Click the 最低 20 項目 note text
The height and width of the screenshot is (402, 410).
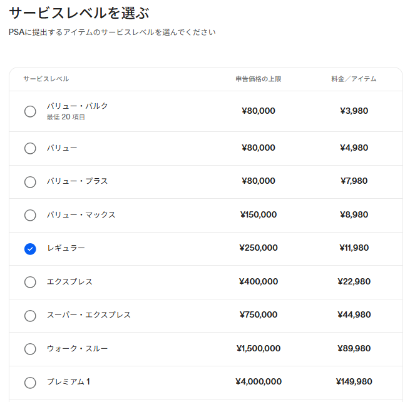66,117
